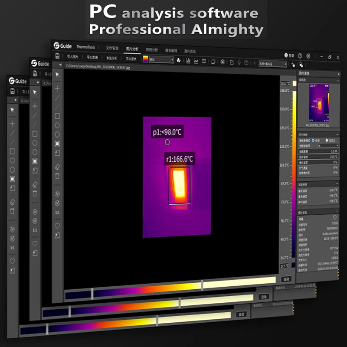The width and height of the screenshot is (347, 347).
Task: Collapse front window's left panel arrow
Action: point(60,65)
